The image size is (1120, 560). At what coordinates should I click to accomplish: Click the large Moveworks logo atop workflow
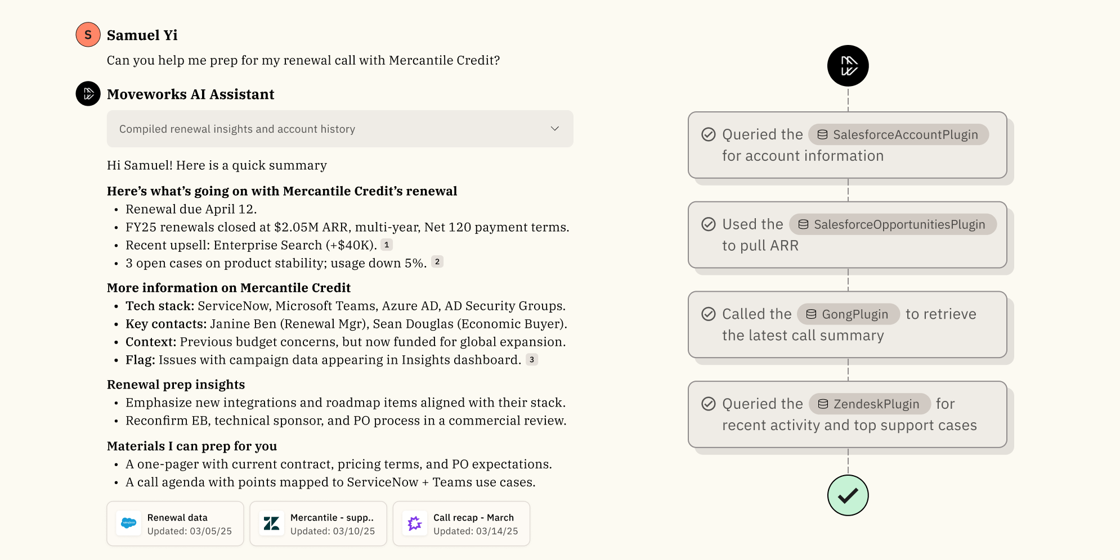point(848,66)
